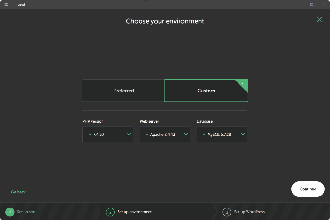Viewport: 330px width, 220px height.
Task: Click the checkmark badge on Custom card
Action: [x=244, y=83]
